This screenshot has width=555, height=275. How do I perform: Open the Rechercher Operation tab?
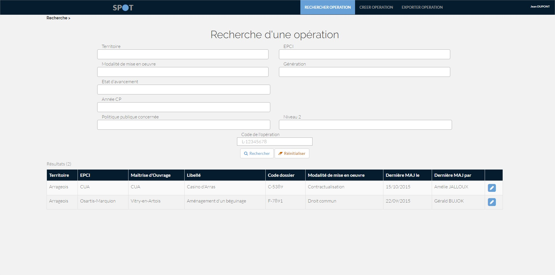click(x=328, y=7)
